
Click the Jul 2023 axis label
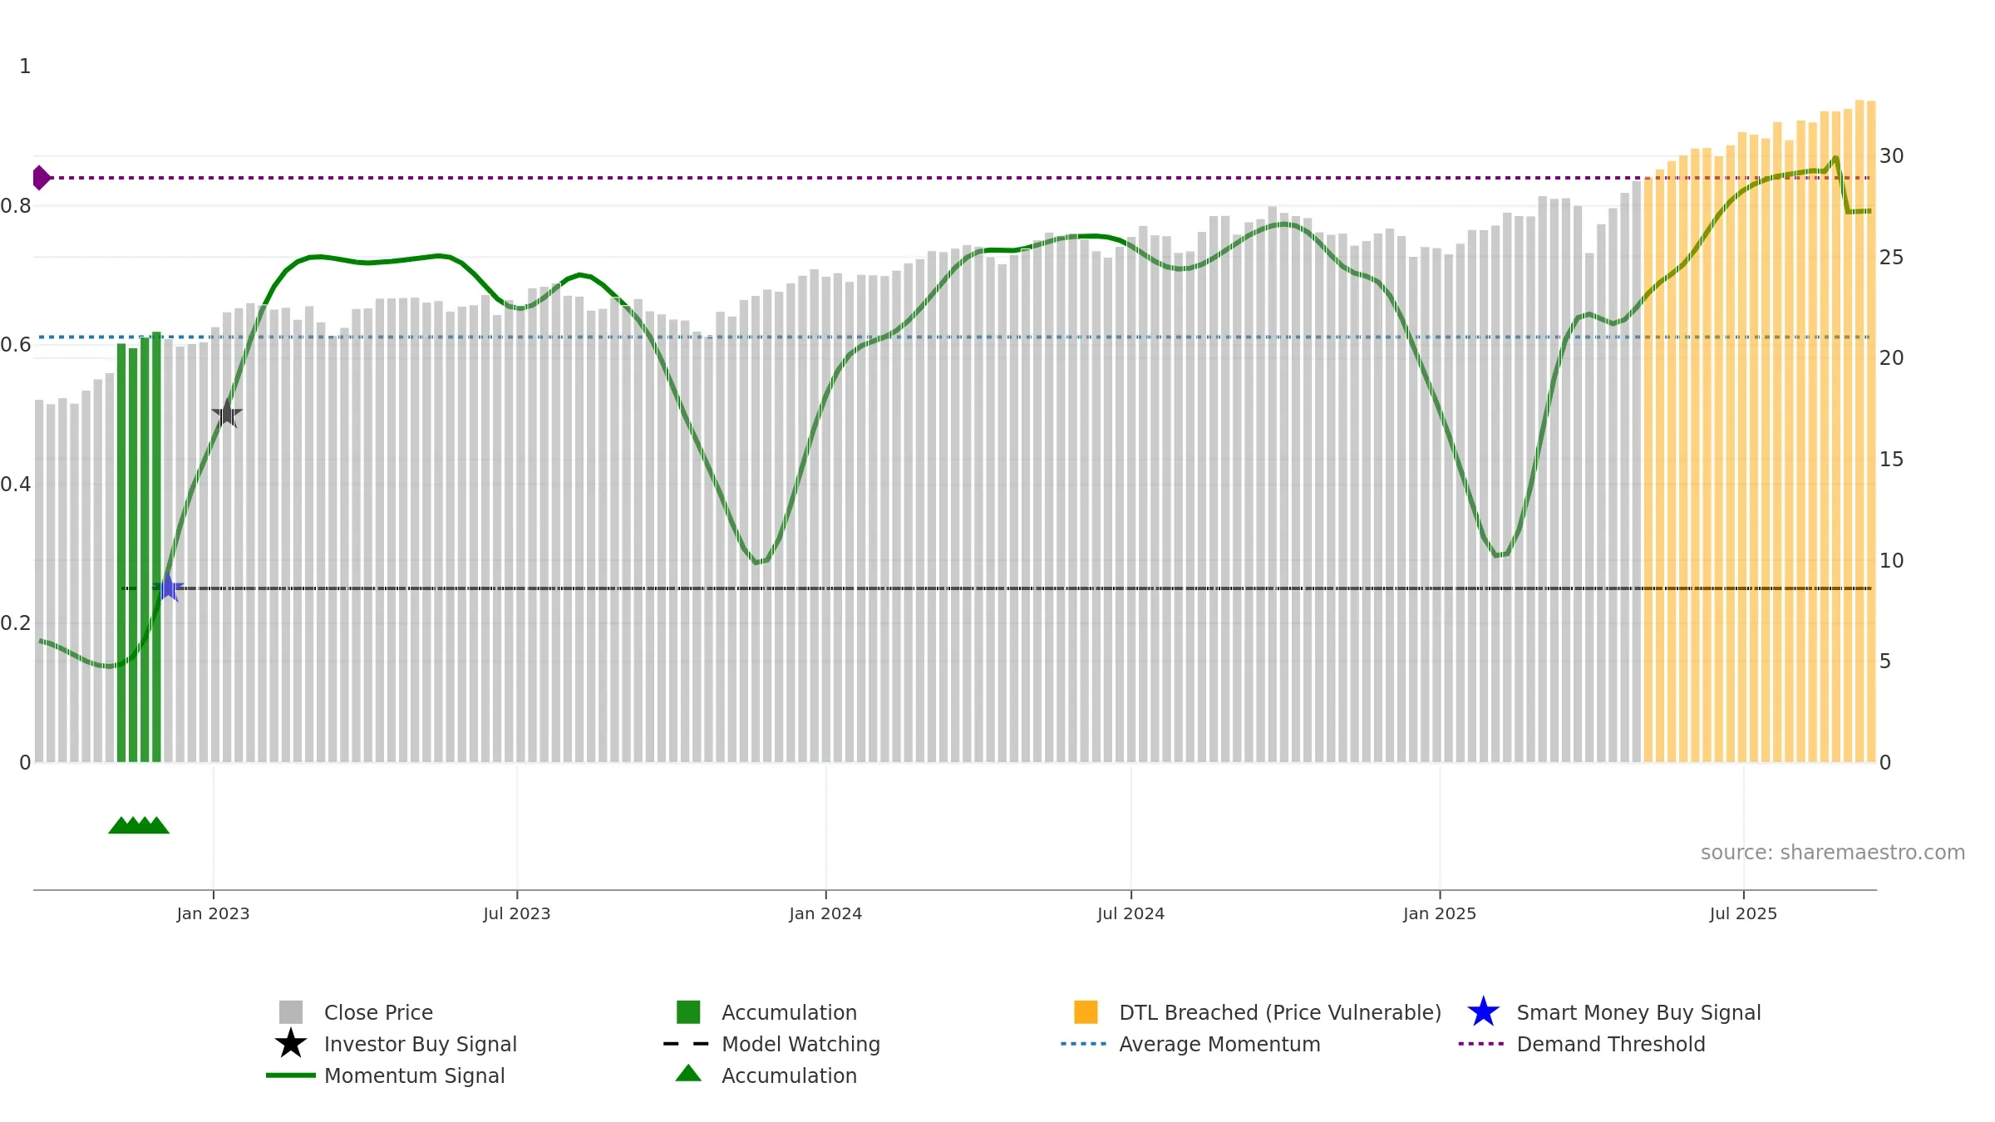click(x=517, y=913)
